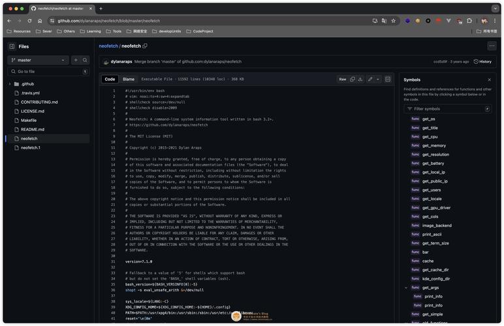
Task: Click the copy raw file icon
Action: pos(353,79)
